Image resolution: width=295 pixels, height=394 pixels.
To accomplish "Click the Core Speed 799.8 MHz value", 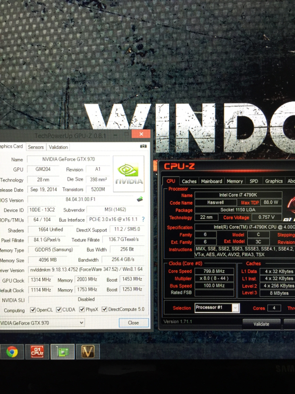I will [214, 271].
